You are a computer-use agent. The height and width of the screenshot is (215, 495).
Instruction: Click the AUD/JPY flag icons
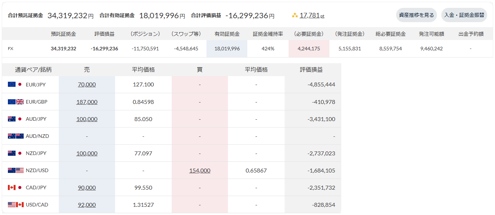15,119
